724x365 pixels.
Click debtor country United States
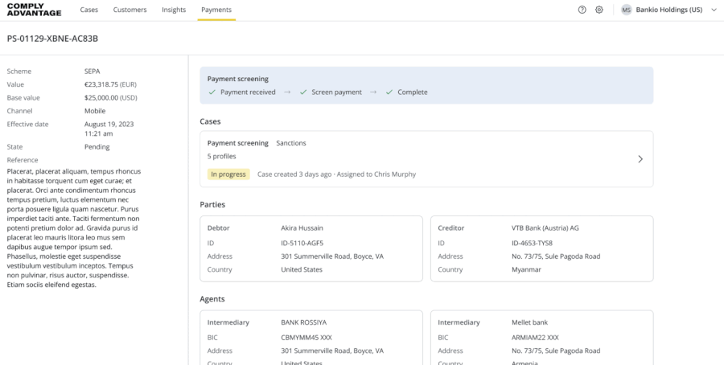[302, 269]
